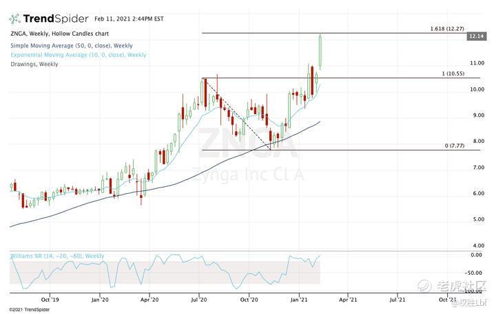496x314 pixels.
Task: Select the Exponential Moving Average (10) indicator label
Action: (x=79, y=55)
